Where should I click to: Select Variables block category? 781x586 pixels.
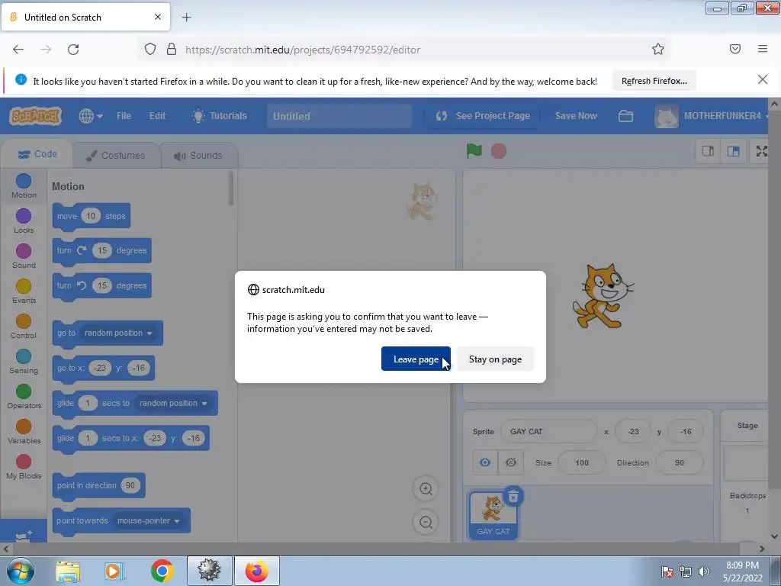24,432
